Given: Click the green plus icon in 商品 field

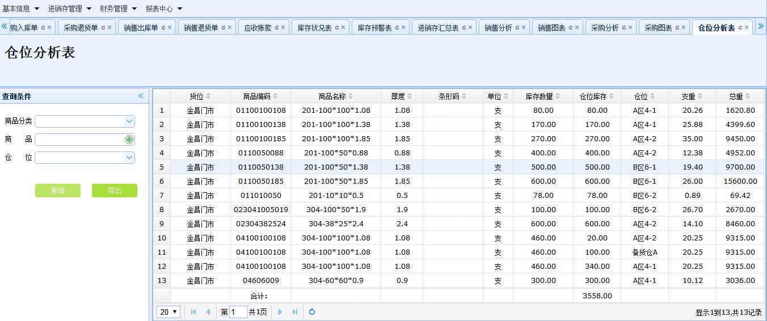Looking at the screenshot, I should pos(129,140).
